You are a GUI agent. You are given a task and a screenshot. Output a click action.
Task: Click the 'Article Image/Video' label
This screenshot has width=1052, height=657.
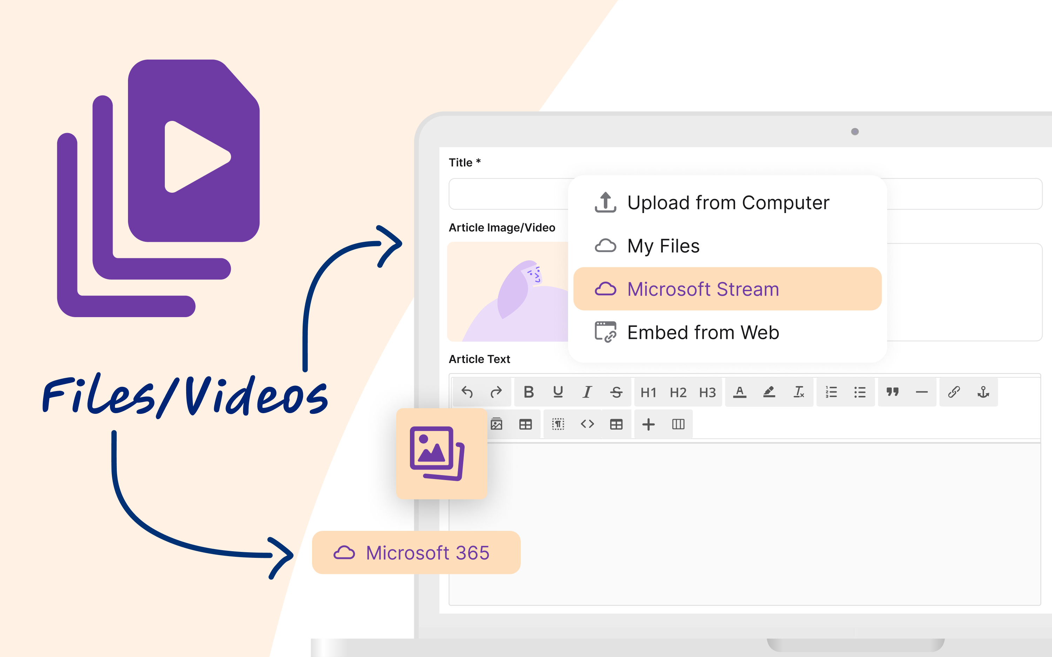pos(502,228)
